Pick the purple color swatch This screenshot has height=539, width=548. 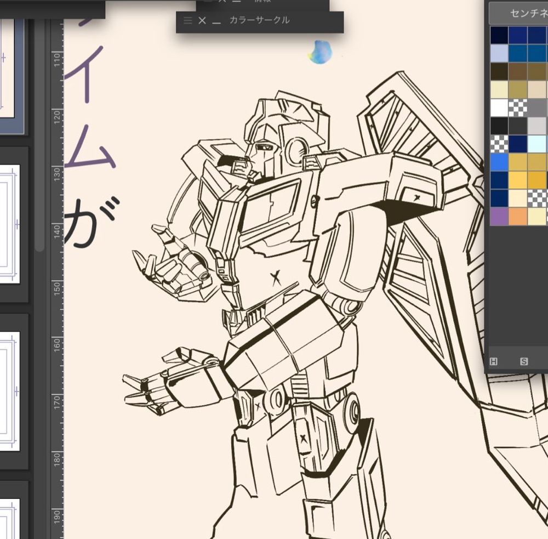point(499,216)
